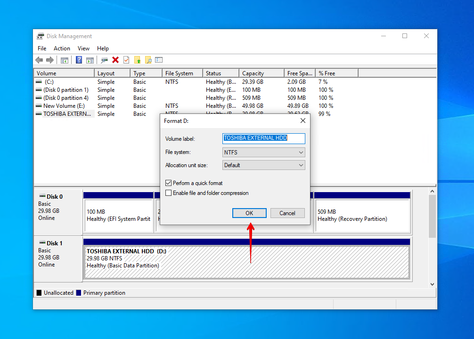
Task: Click the folder with magnifier icon
Action: (x=148, y=60)
